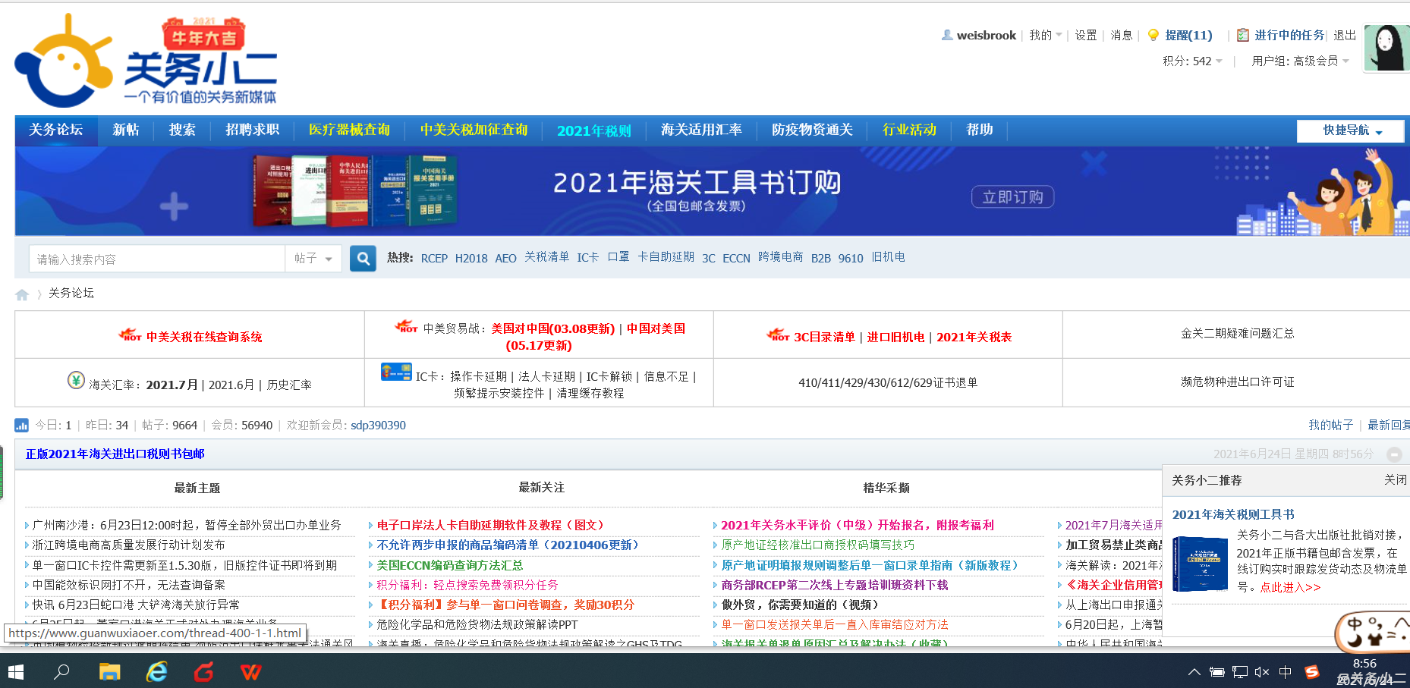Open the 关务论坛 nav tab
The height and width of the screenshot is (688, 1410).
[55, 130]
